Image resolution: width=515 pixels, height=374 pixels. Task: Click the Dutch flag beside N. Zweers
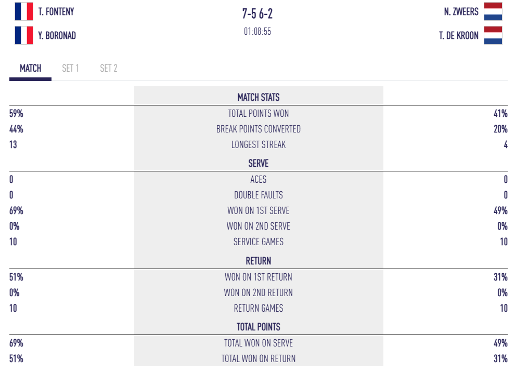[x=493, y=11]
